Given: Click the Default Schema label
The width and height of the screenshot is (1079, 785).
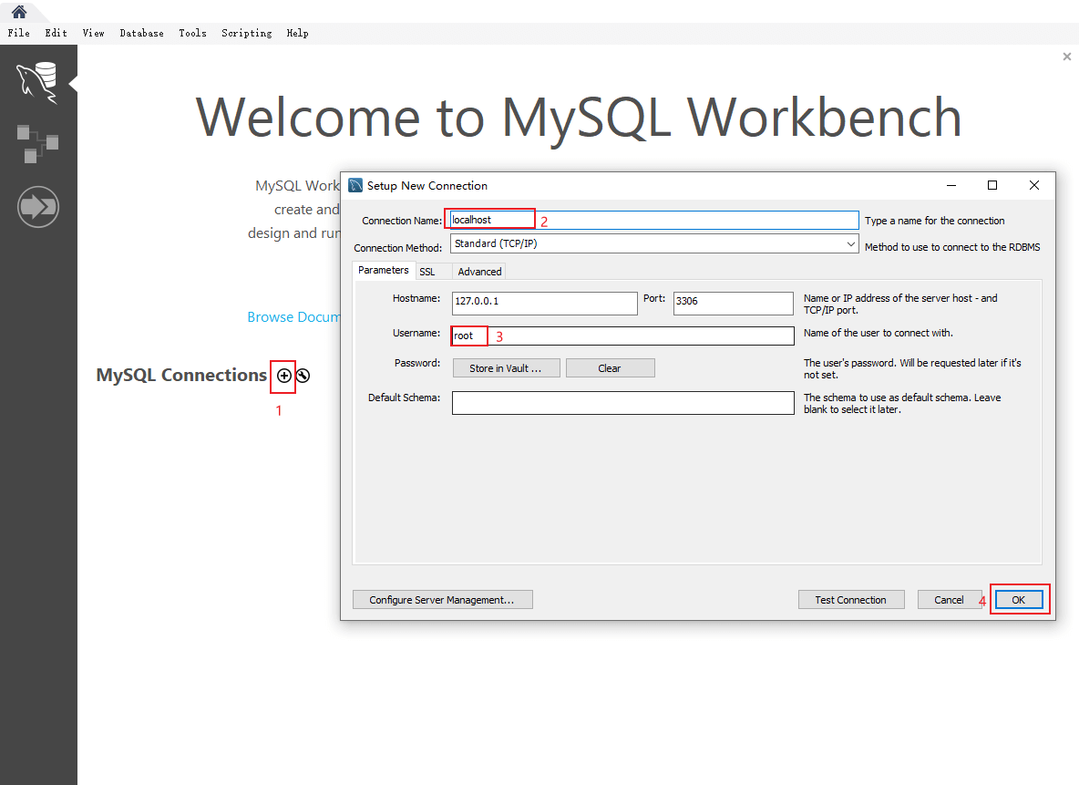Looking at the screenshot, I should pyautogui.click(x=404, y=398).
